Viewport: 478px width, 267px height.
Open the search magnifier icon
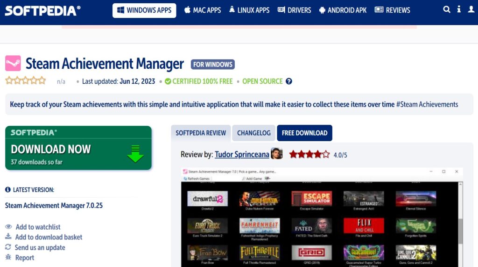(x=447, y=9)
